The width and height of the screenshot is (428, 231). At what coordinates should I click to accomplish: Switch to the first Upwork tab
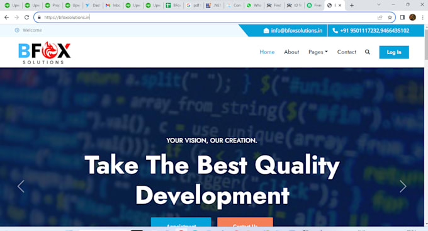coord(12,5)
